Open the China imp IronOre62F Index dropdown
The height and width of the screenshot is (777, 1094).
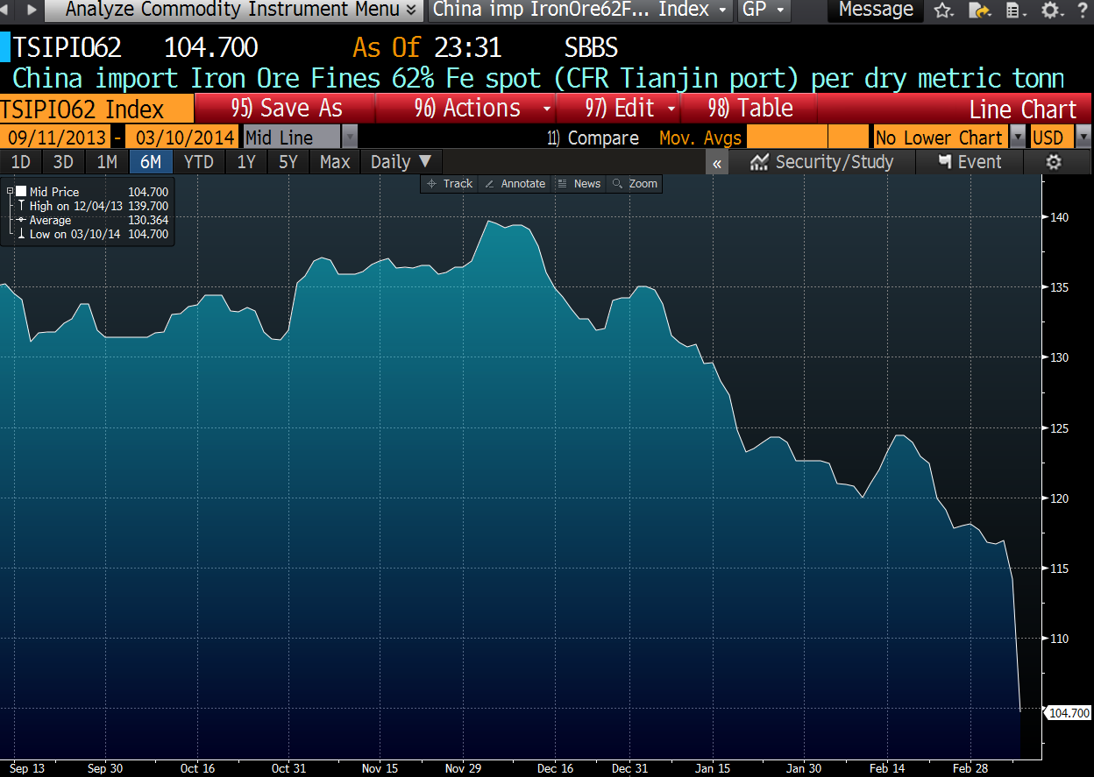pyautogui.click(x=581, y=11)
